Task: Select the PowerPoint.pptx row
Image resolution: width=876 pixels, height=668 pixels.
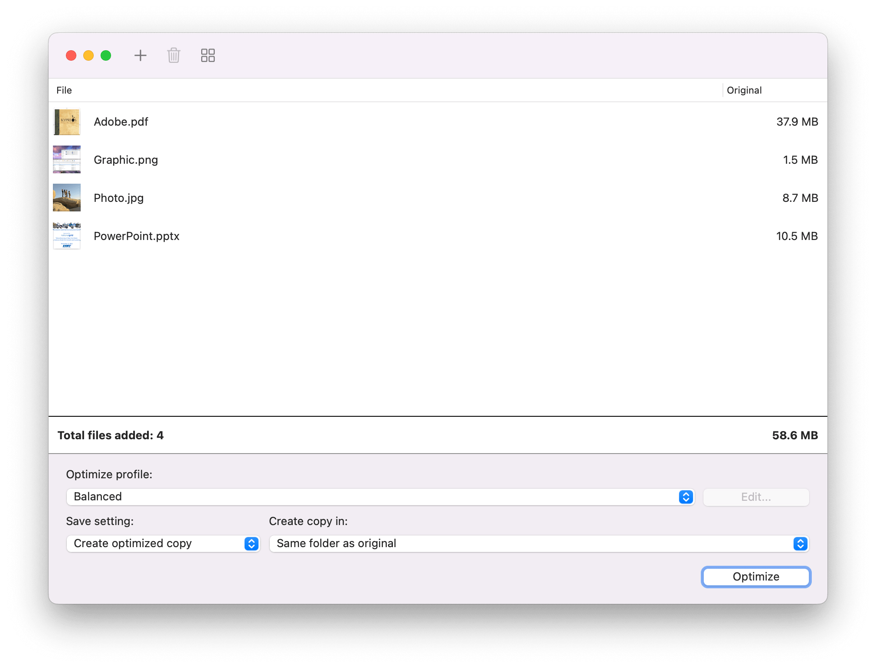Action: point(304,236)
